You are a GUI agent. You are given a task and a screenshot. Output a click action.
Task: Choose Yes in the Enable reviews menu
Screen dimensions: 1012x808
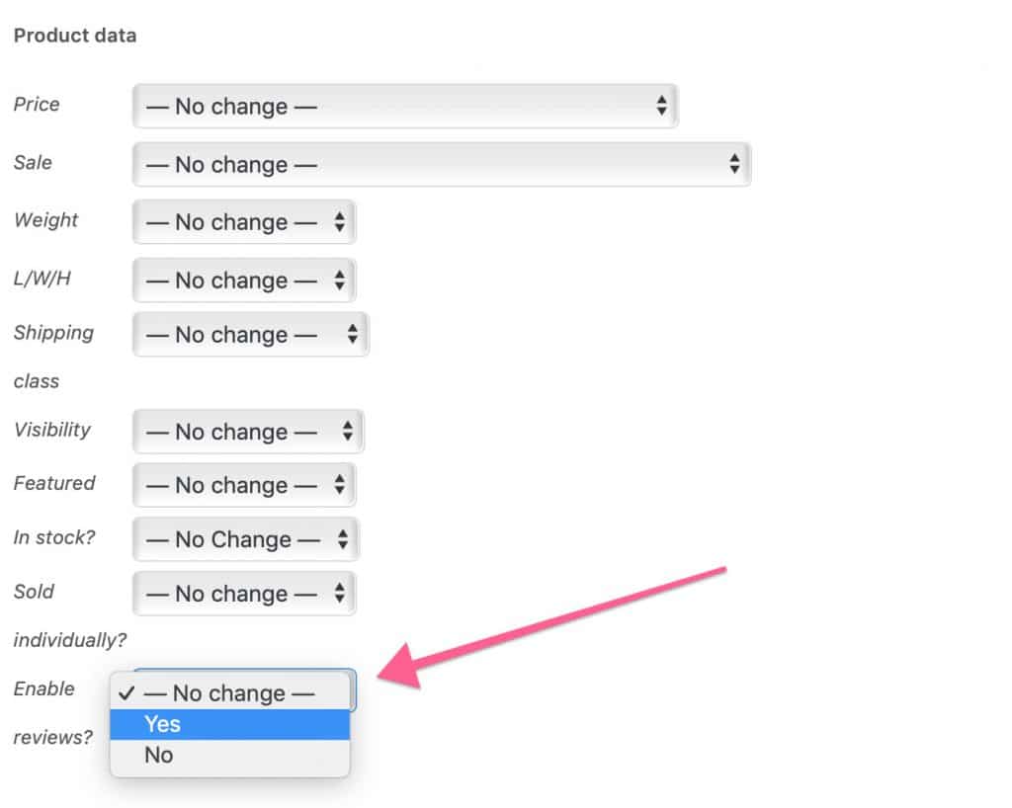(x=230, y=724)
